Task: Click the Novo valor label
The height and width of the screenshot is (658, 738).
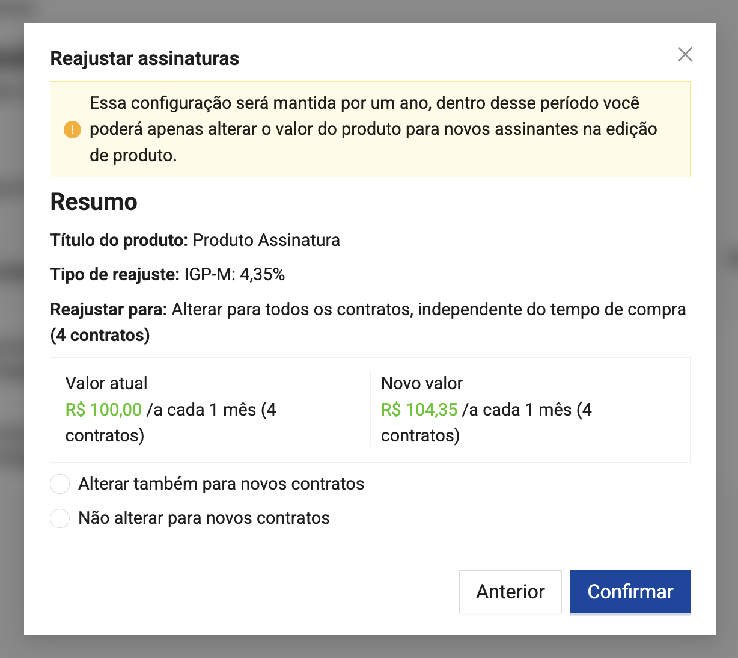Action: pos(422,383)
